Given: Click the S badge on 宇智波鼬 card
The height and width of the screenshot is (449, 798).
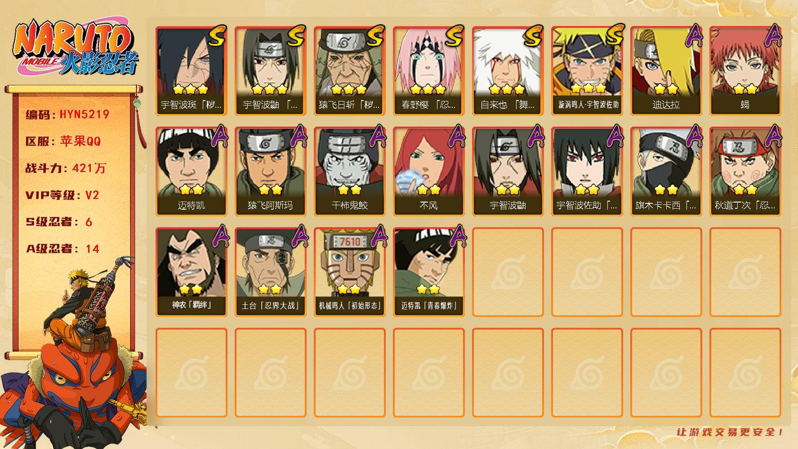Looking at the screenshot, I should tap(296, 36).
